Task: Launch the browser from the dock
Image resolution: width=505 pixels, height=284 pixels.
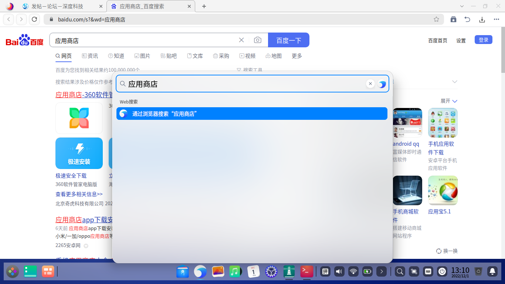Action: 200,272
